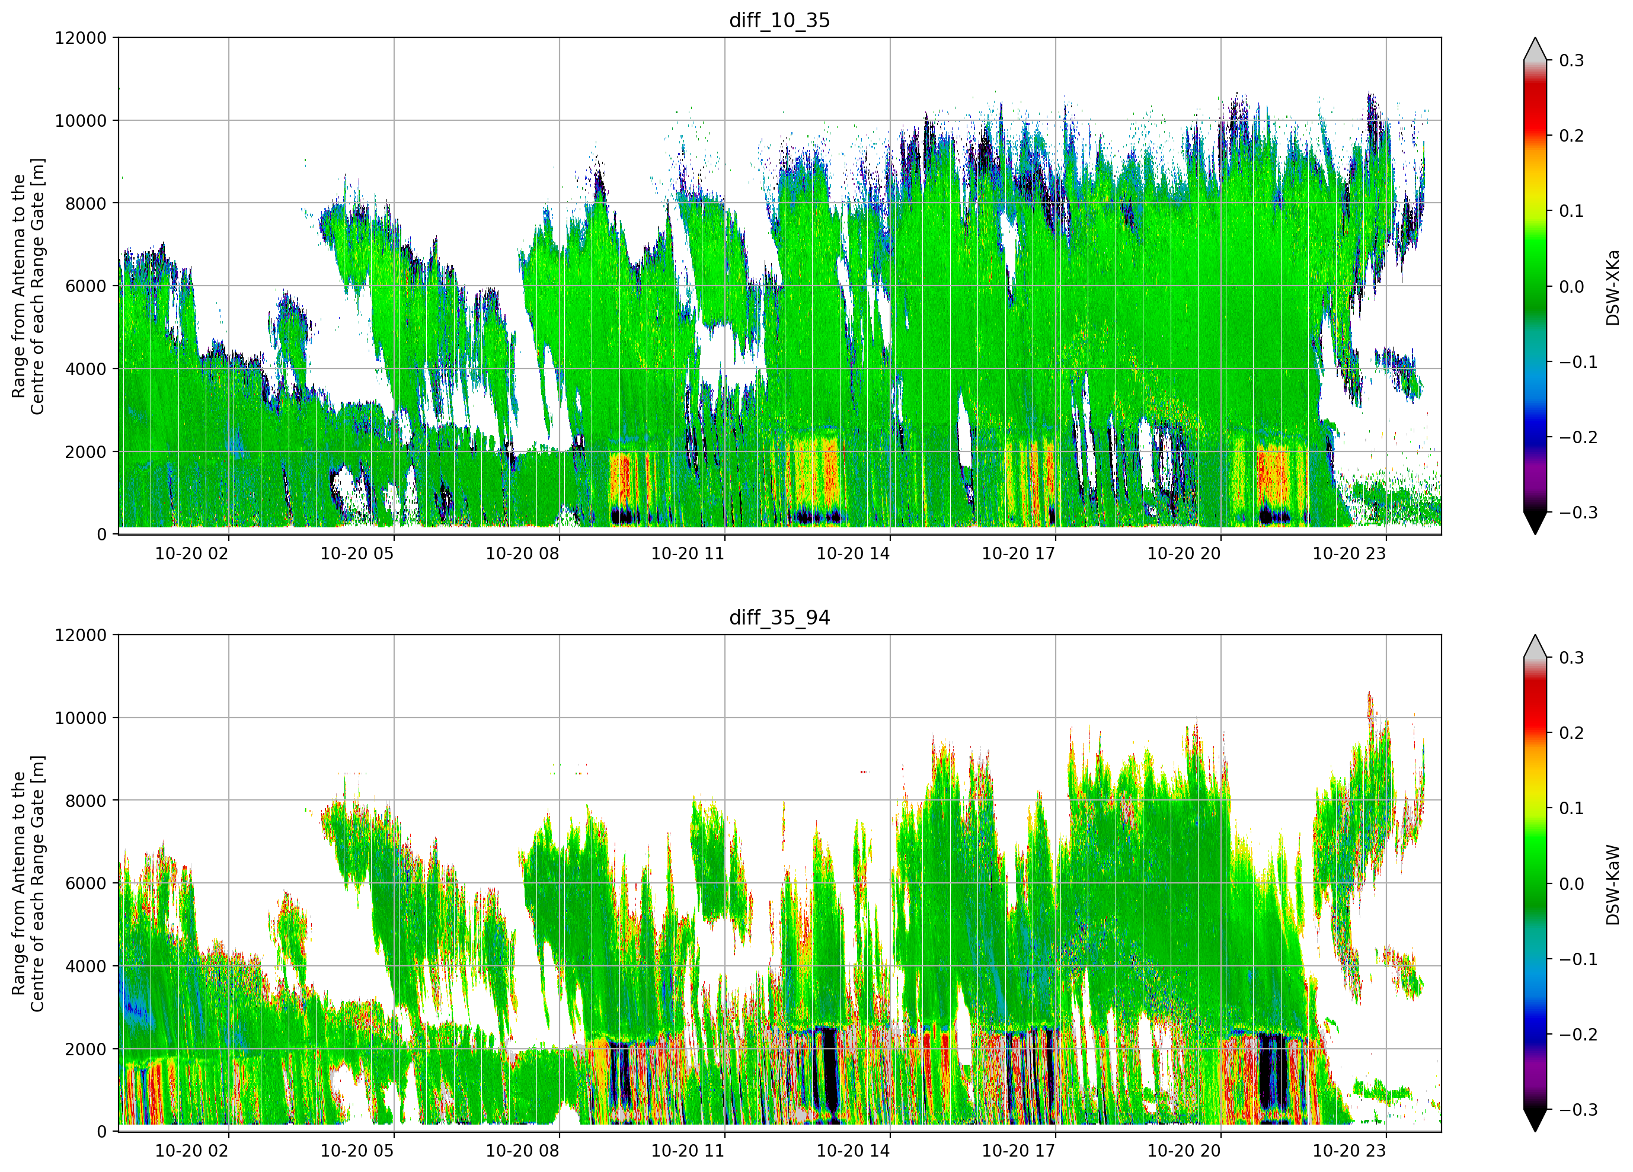Viewport: 1633px width, 1172px height.
Task: Click the gray upper arrow of DSW-XKa colorbar
Action: (1535, 50)
